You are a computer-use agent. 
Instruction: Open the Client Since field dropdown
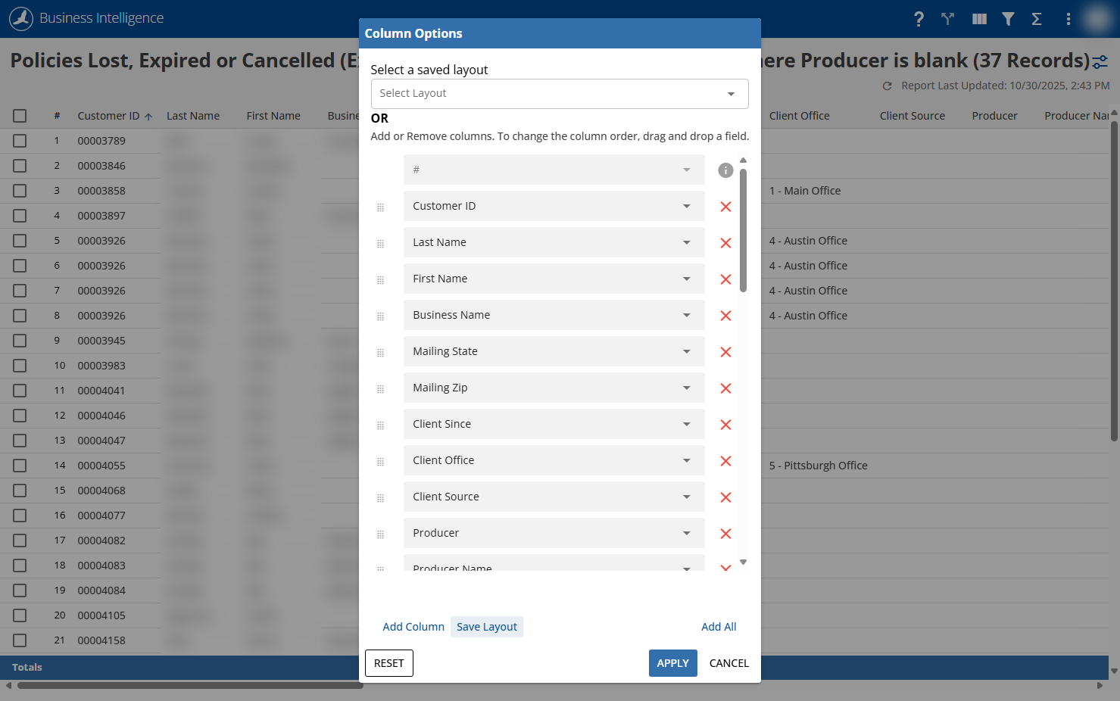(554, 424)
